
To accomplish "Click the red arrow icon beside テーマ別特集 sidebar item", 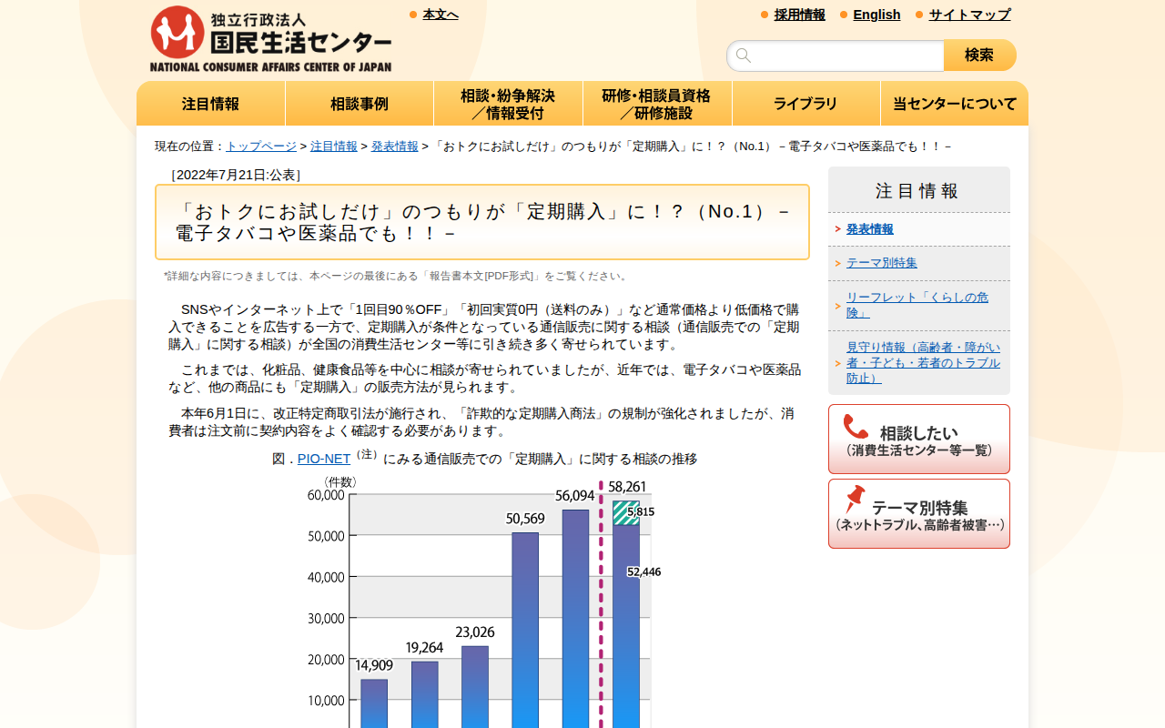I will tap(839, 262).
